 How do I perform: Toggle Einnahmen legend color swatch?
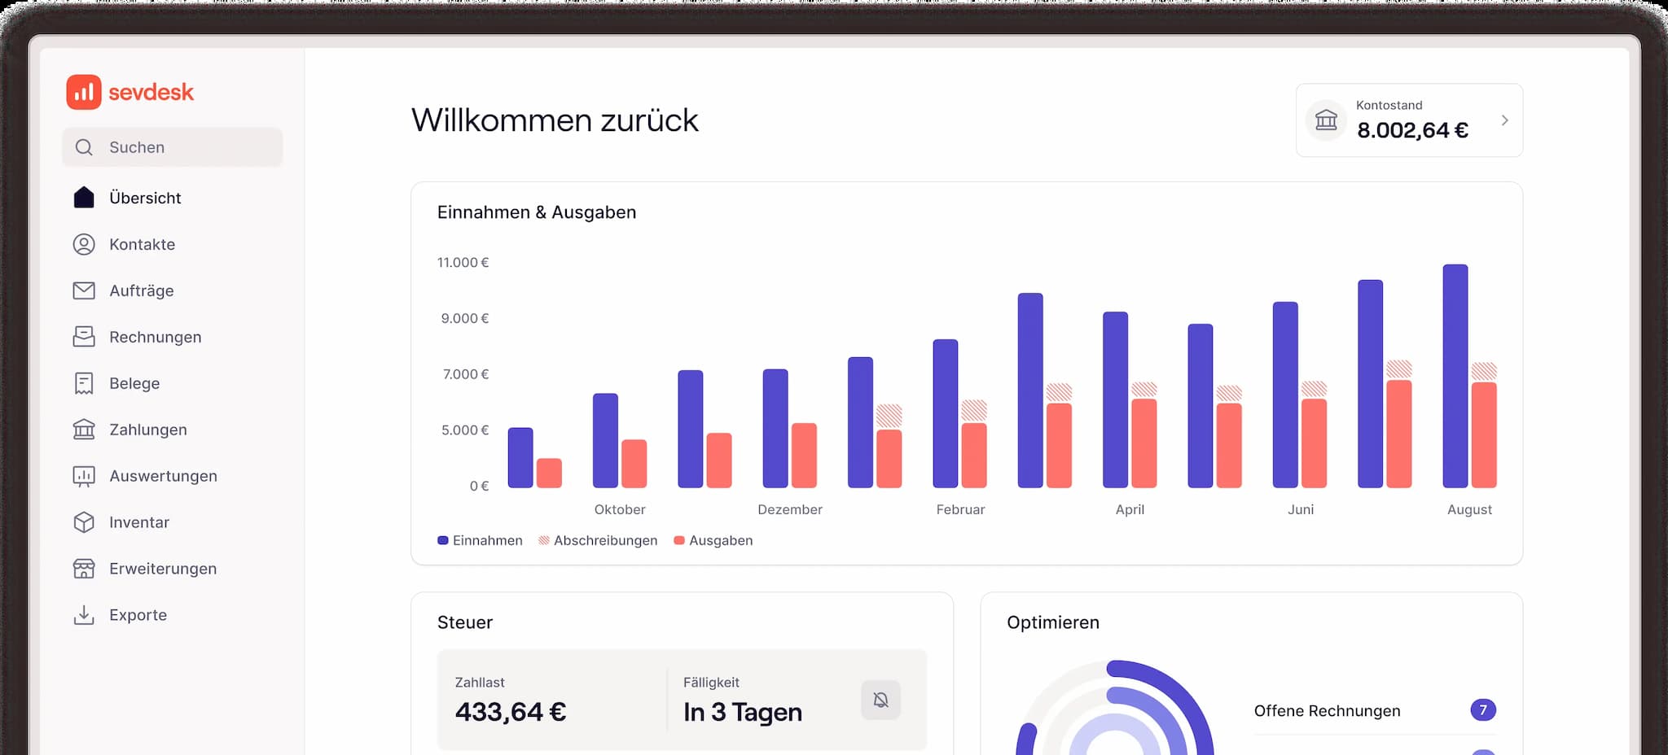click(x=443, y=540)
